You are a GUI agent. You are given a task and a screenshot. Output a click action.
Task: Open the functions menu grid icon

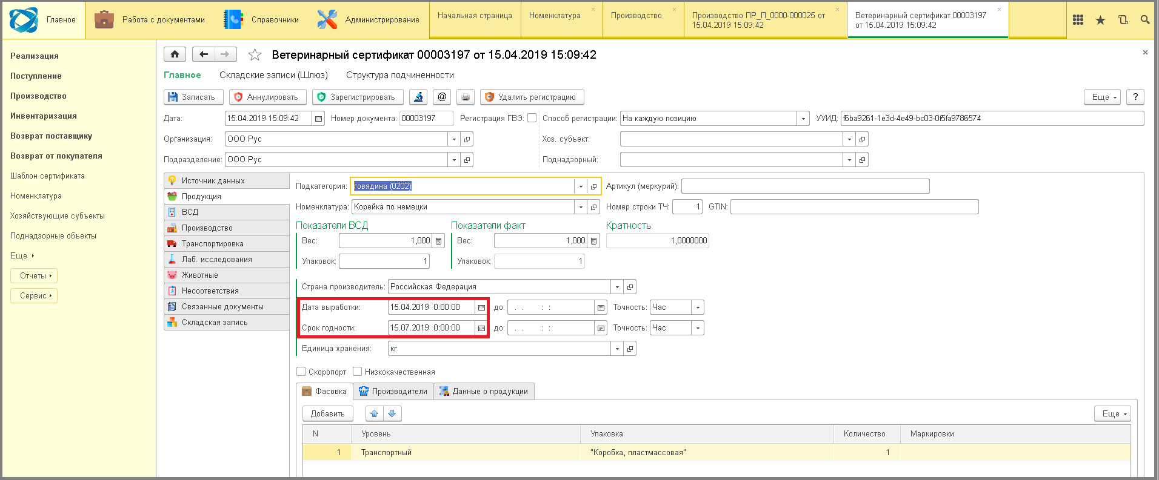tap(1078, 20)
